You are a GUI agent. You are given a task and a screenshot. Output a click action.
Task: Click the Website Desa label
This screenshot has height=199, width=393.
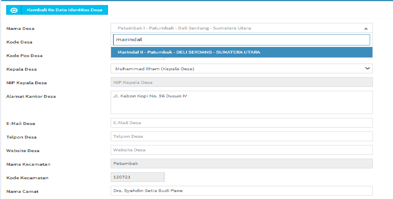(x=23, y=151)
